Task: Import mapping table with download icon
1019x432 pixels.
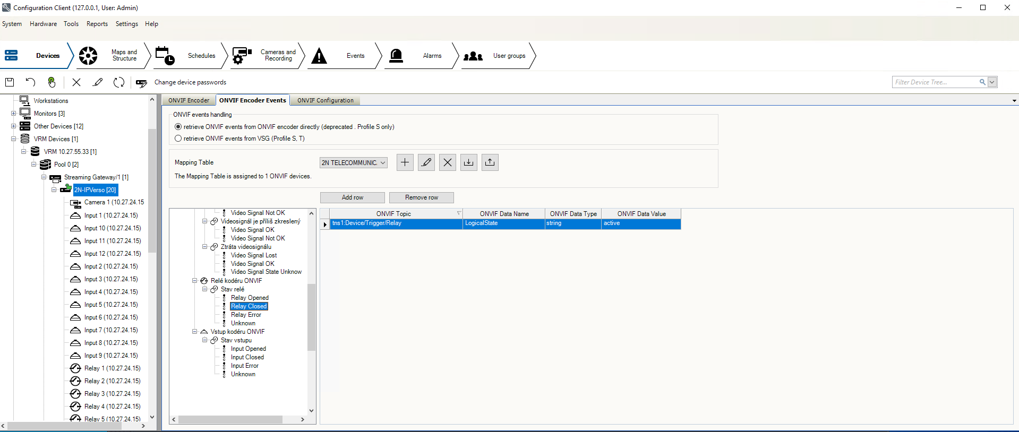Action: (468, 162)
